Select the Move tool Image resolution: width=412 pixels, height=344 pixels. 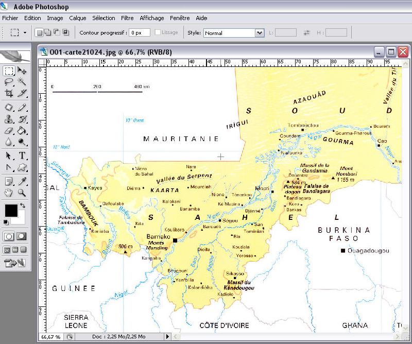click(22, 71)
